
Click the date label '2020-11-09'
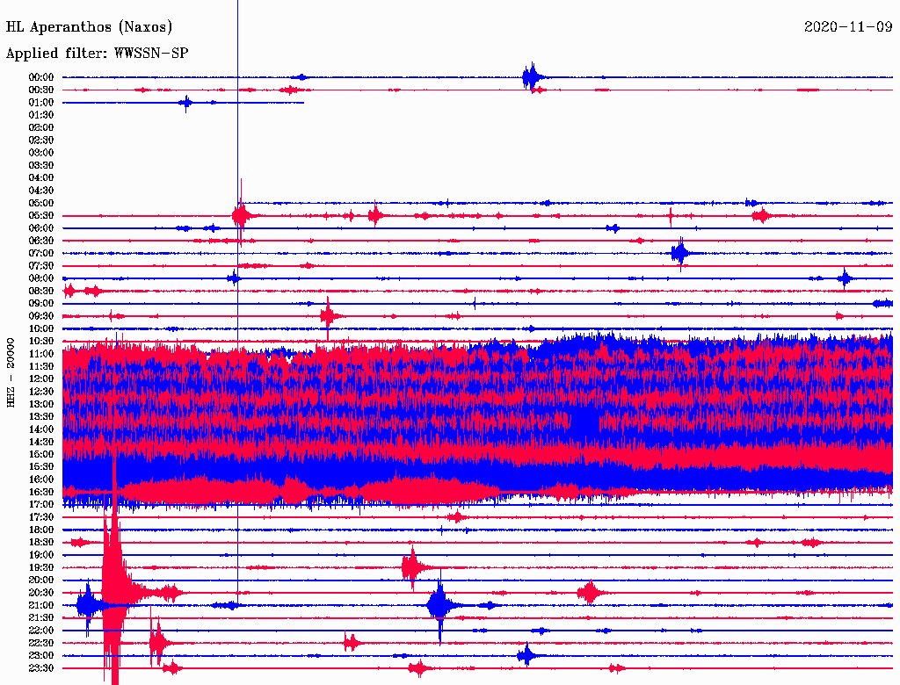(848, 26)
